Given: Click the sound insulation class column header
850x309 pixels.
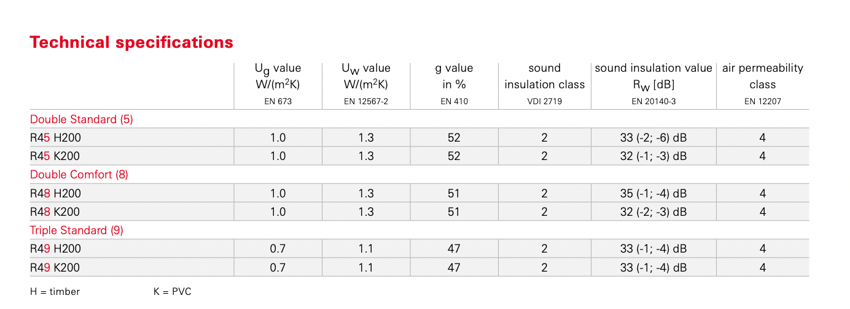Looking at the screenshot, I should 545,76.
